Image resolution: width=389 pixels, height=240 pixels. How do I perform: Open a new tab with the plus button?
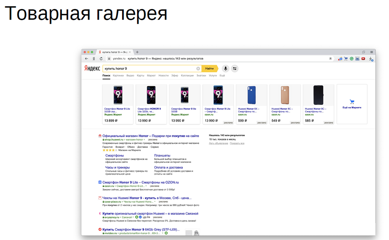tap(137, 52)
